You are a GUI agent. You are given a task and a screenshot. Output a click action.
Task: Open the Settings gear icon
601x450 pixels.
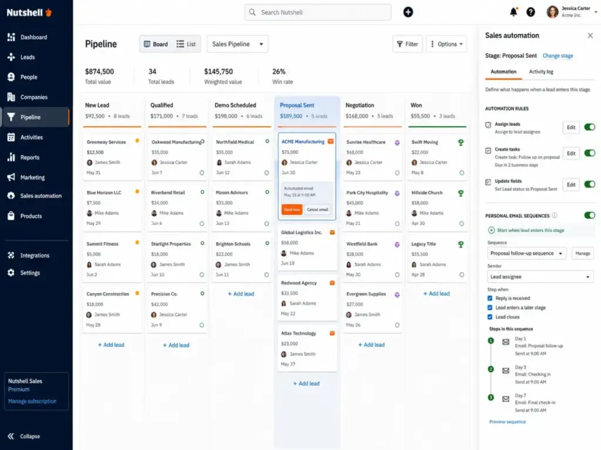point(11,273)
